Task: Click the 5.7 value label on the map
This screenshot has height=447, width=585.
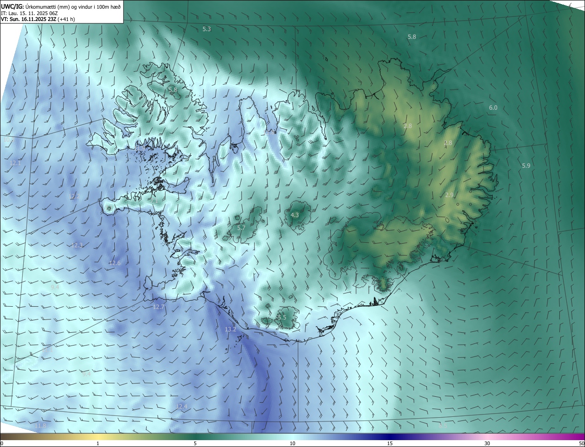Action: (241, 228)
